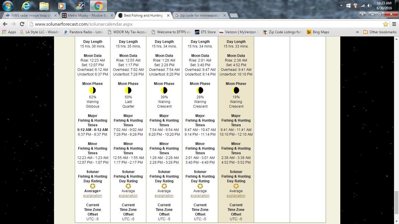Click the Chrome profile user button
Viewport: 399px width, 224px height.
[x=362, y=14]
